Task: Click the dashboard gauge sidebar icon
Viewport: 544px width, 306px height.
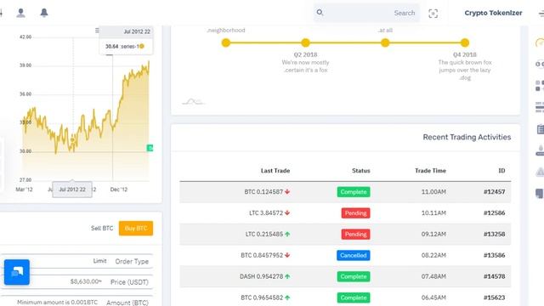Action: 540,42
